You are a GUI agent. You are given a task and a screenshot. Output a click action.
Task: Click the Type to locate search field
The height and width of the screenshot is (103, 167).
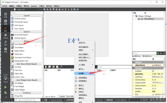(27, 100)
